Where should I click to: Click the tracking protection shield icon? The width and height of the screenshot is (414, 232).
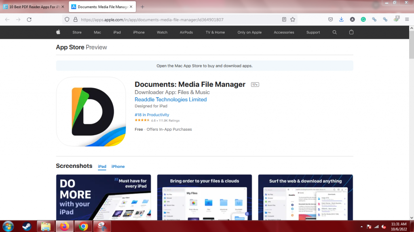pos(67,19)
